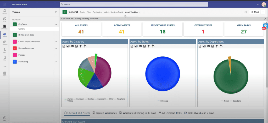Export Assets by Category chart as PDF

(x=64, y=46)
